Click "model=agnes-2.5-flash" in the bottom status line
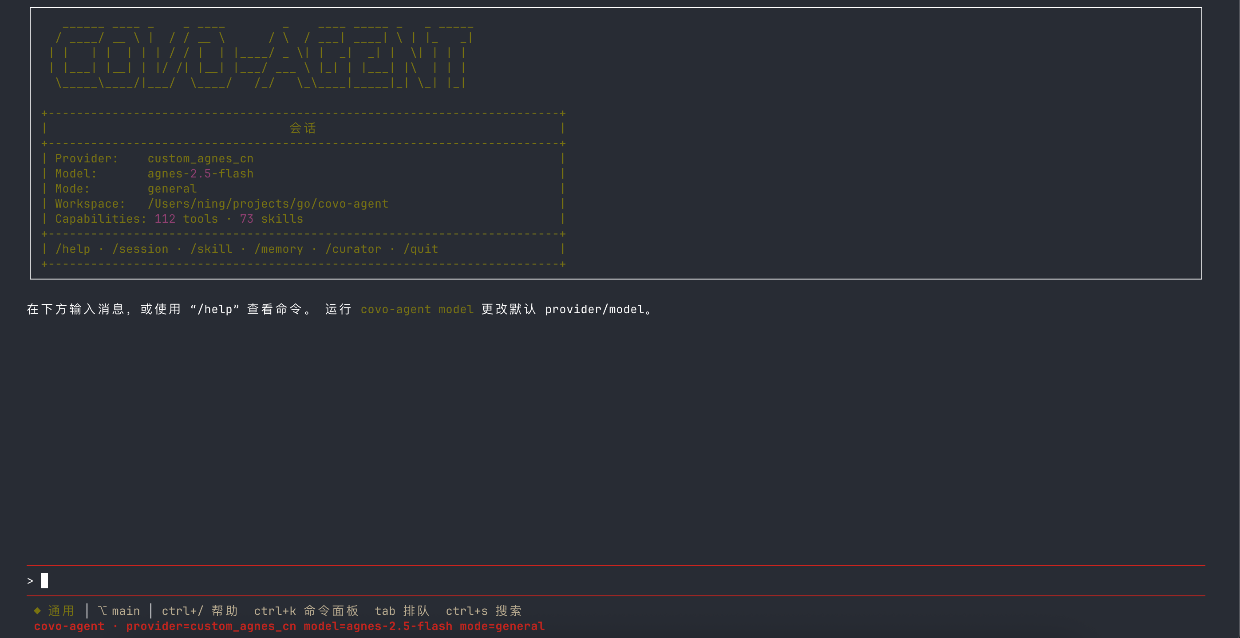This screenshot has width=1240, height=638. pos(379,626)
